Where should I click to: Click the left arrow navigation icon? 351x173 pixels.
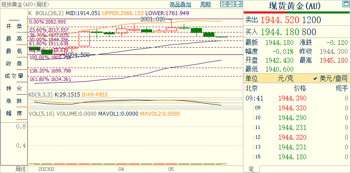coord(224,4)
